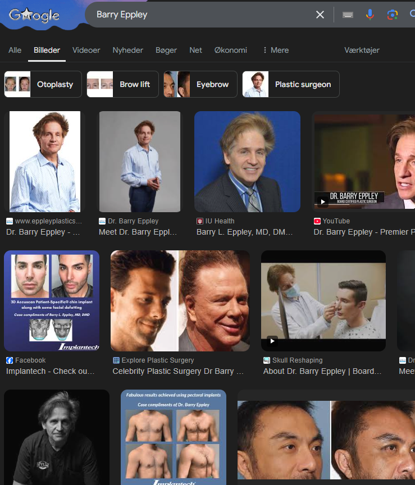
Task: Open the Skull Reshaping consultation video thumbnail
Action: coord(323,301)
